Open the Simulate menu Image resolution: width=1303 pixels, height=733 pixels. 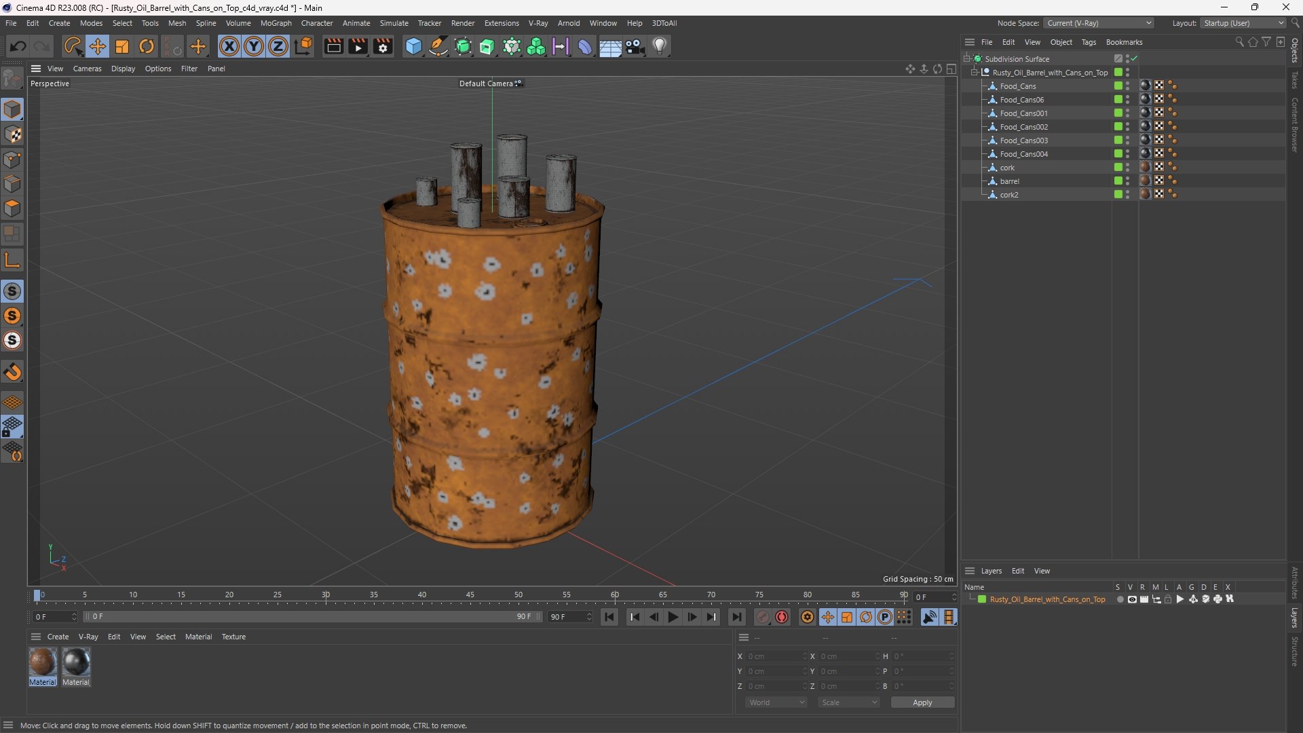click(394, 23)
